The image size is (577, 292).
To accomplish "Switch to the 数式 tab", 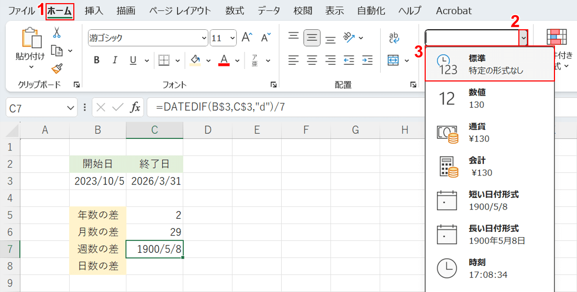I will tap(235, 10).
